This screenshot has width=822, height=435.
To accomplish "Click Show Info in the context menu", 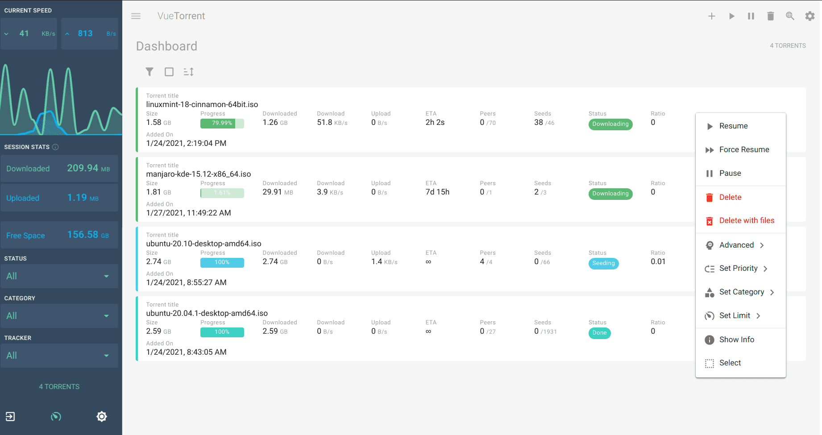I will click(x=736, y=340).
